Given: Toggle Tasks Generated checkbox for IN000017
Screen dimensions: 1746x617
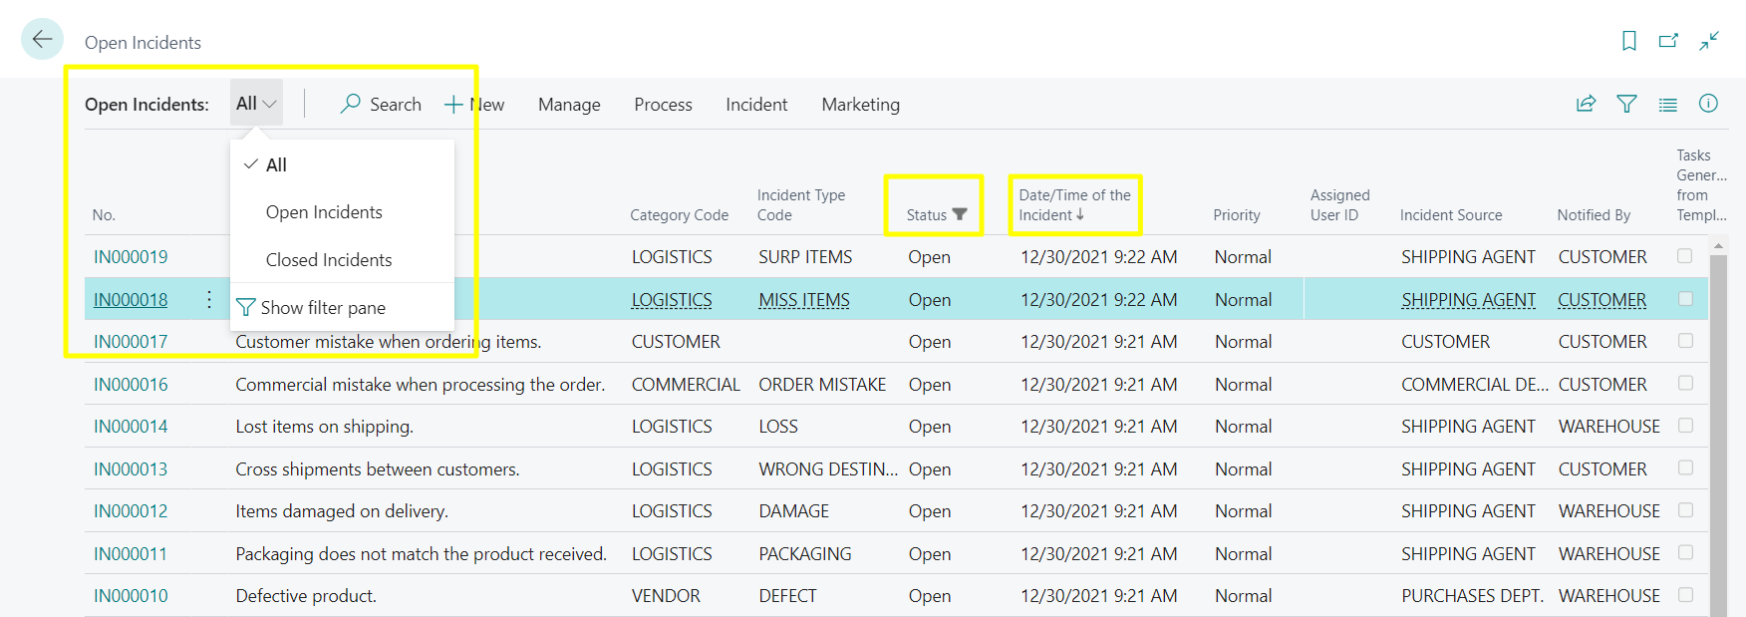Looking at the screenshot, I should [1685, 341].
